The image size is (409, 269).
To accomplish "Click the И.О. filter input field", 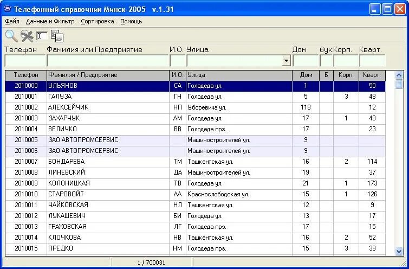I will click(177, 61).
